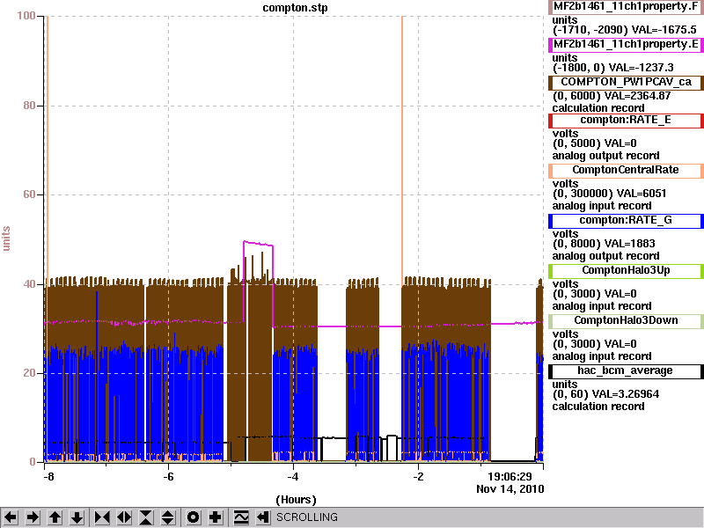The width and height of the screenshot is (704, 528).
Task: Select the MF2b1461_11ch1property.E curve legend
Action: click(626, 45)
